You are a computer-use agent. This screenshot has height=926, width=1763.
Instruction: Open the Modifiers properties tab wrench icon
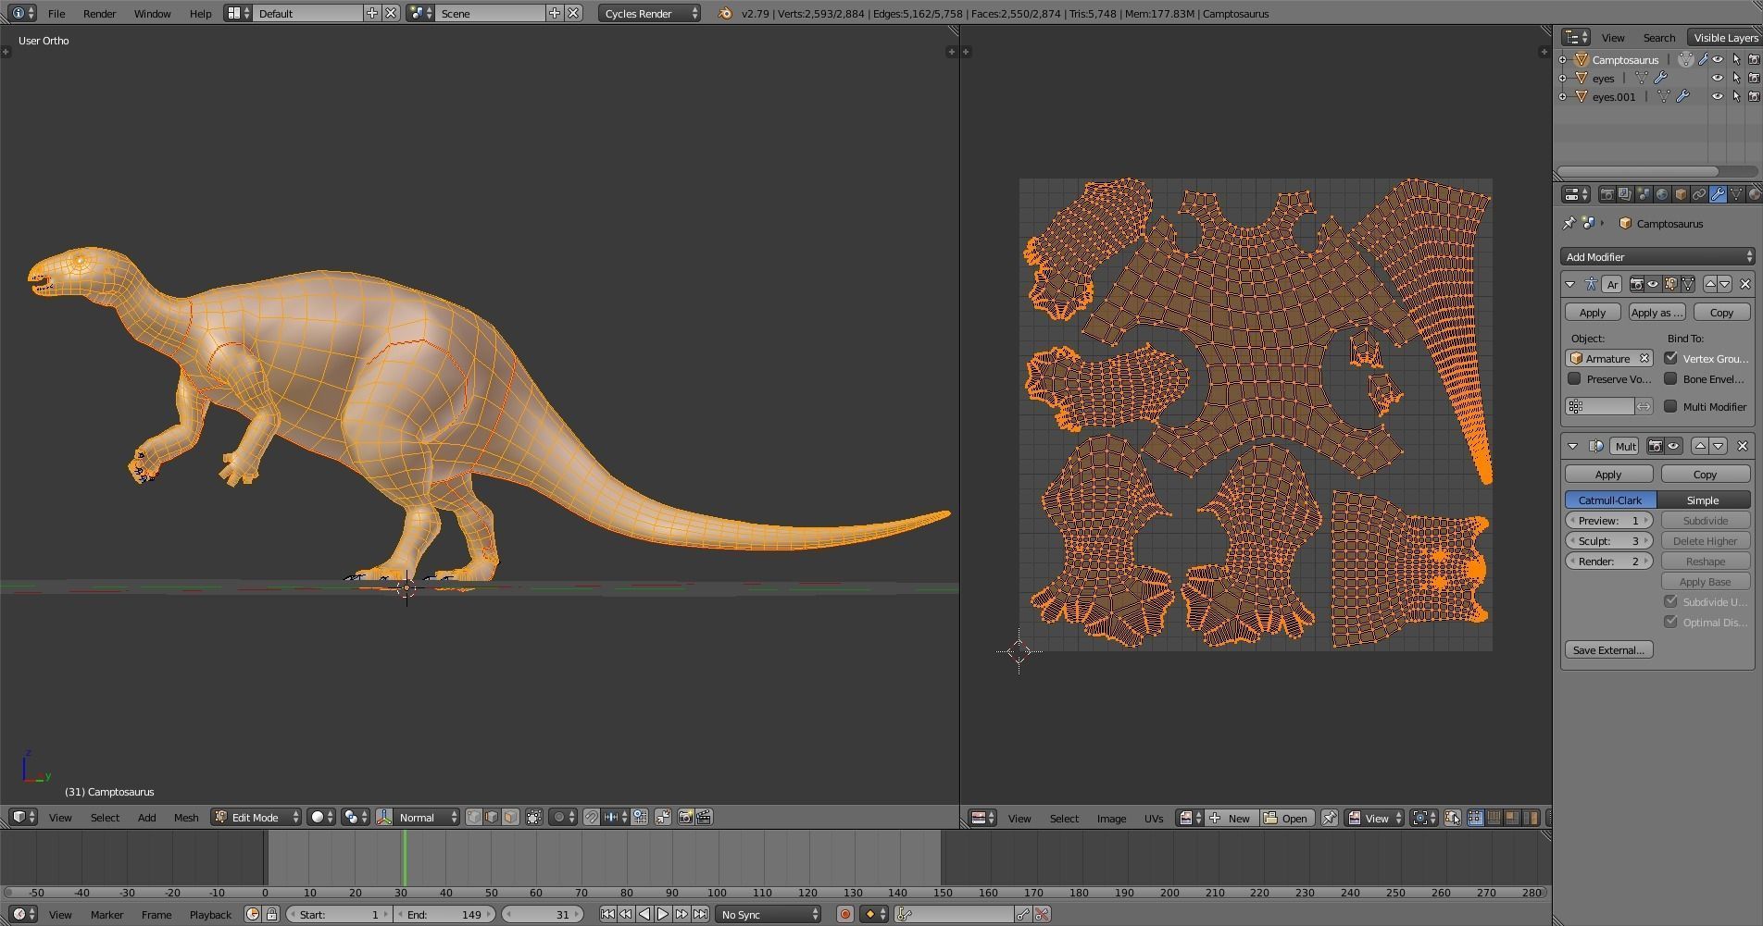pyautogui.click(x=1718, y=194)
